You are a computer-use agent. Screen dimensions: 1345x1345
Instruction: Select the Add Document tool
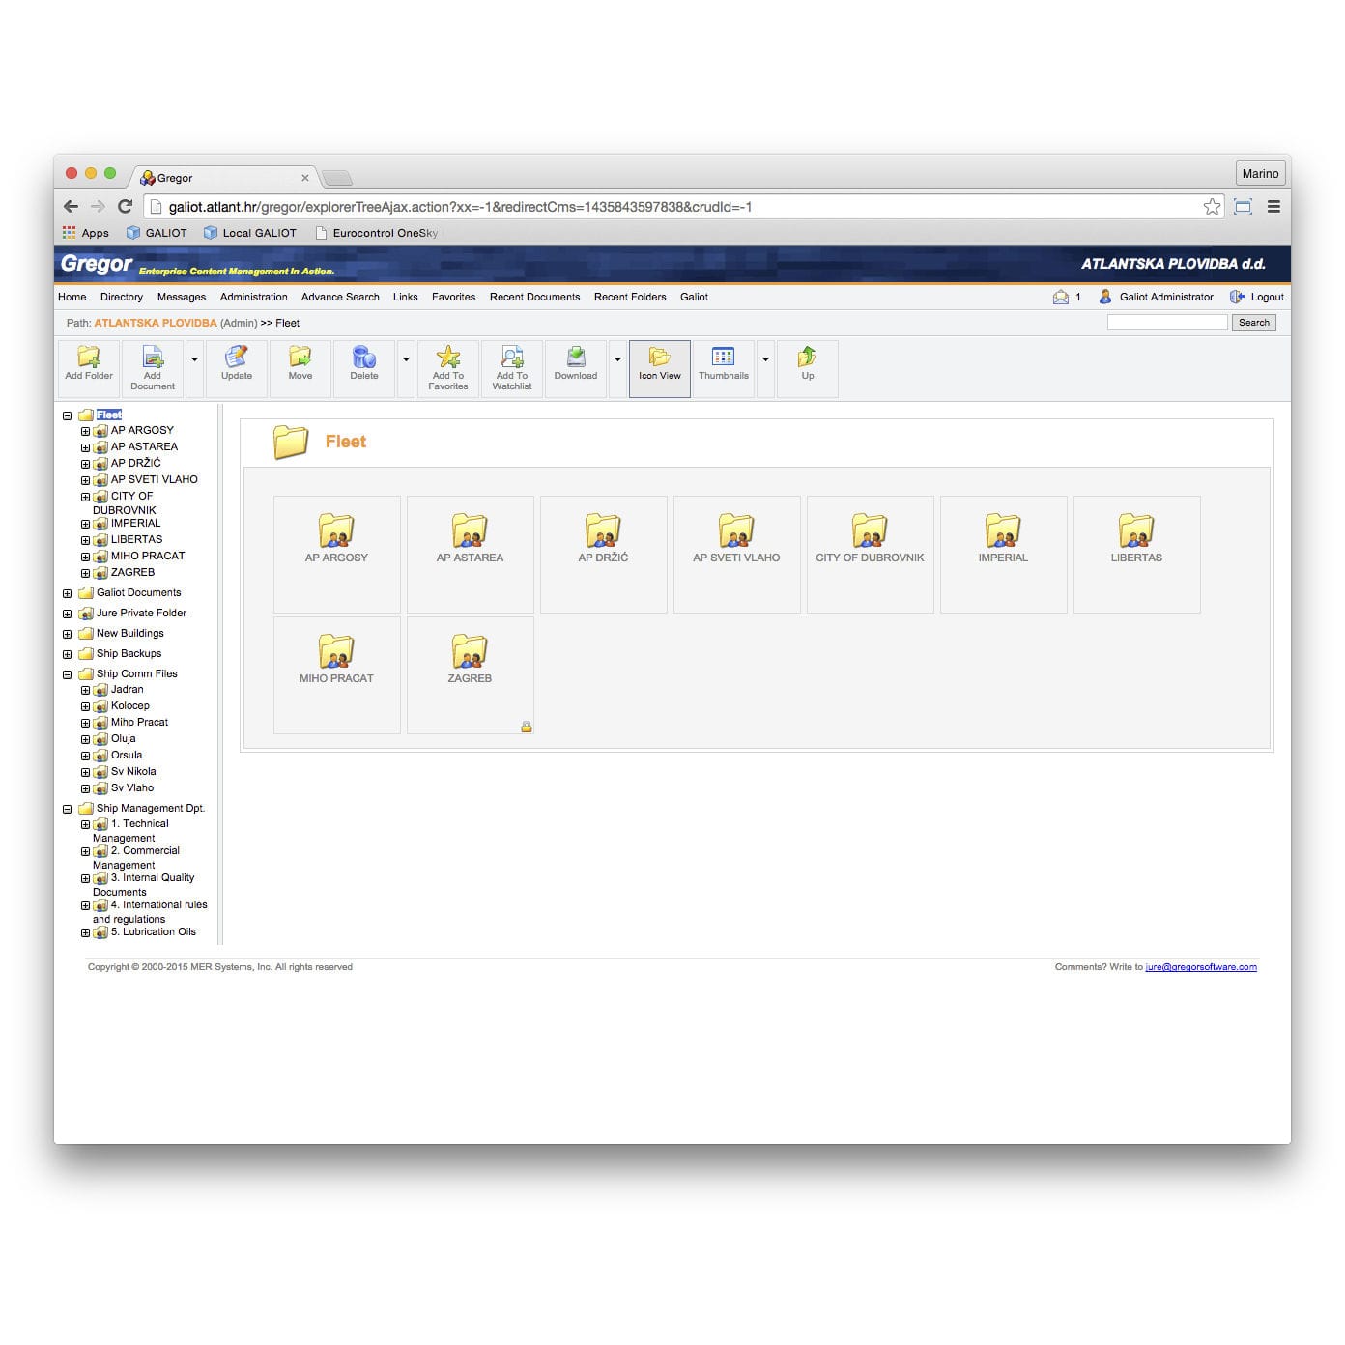(x=153, y=367)
